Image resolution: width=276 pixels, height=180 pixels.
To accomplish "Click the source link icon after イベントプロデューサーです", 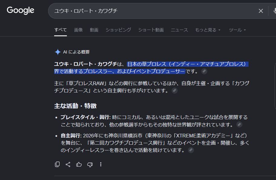I will click(x=204, y=71).
